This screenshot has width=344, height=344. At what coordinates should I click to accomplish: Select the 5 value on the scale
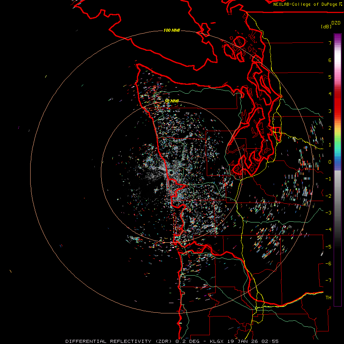330,77
